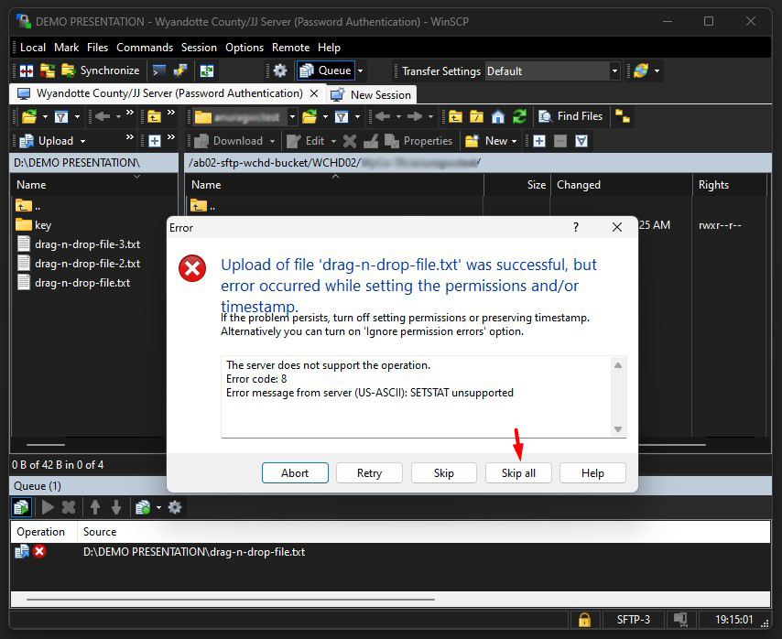Click the session refresh globe icon
The width and height of the screenshot is (782, 639).
641,70
